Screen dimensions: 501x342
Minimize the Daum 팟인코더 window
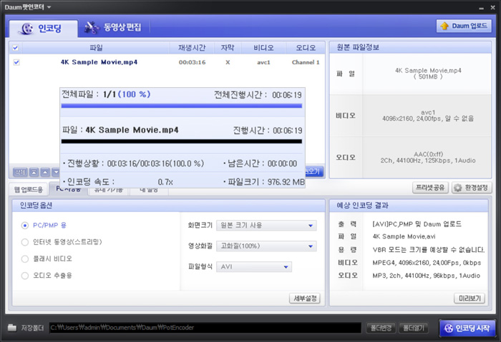[x=481, y=8]
